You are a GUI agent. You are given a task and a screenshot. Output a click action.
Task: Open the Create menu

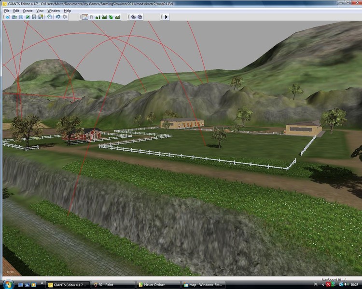28,11
